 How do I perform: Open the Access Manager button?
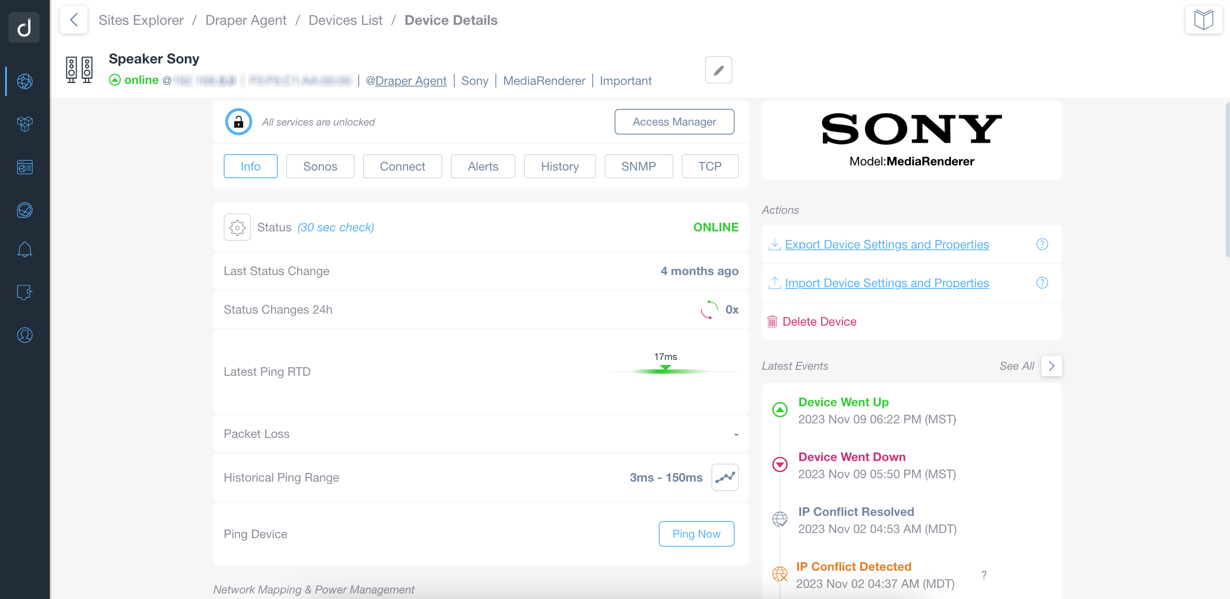[674, 122]
